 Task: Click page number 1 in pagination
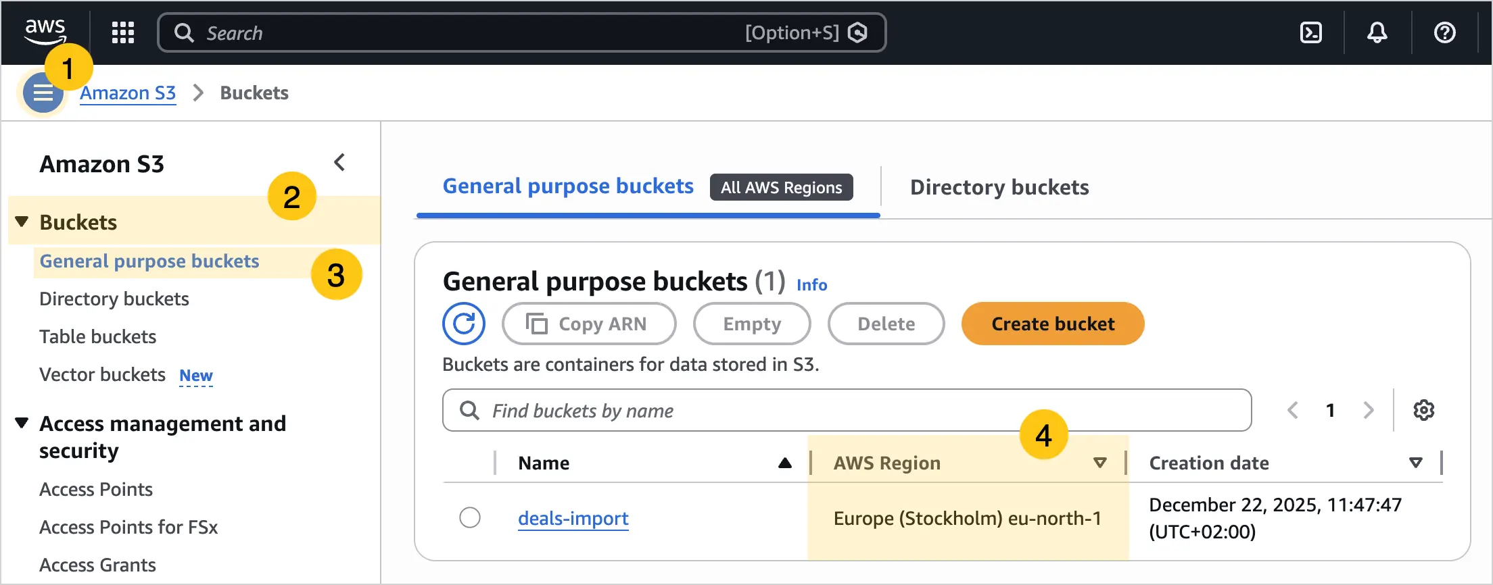[1331, 410]
